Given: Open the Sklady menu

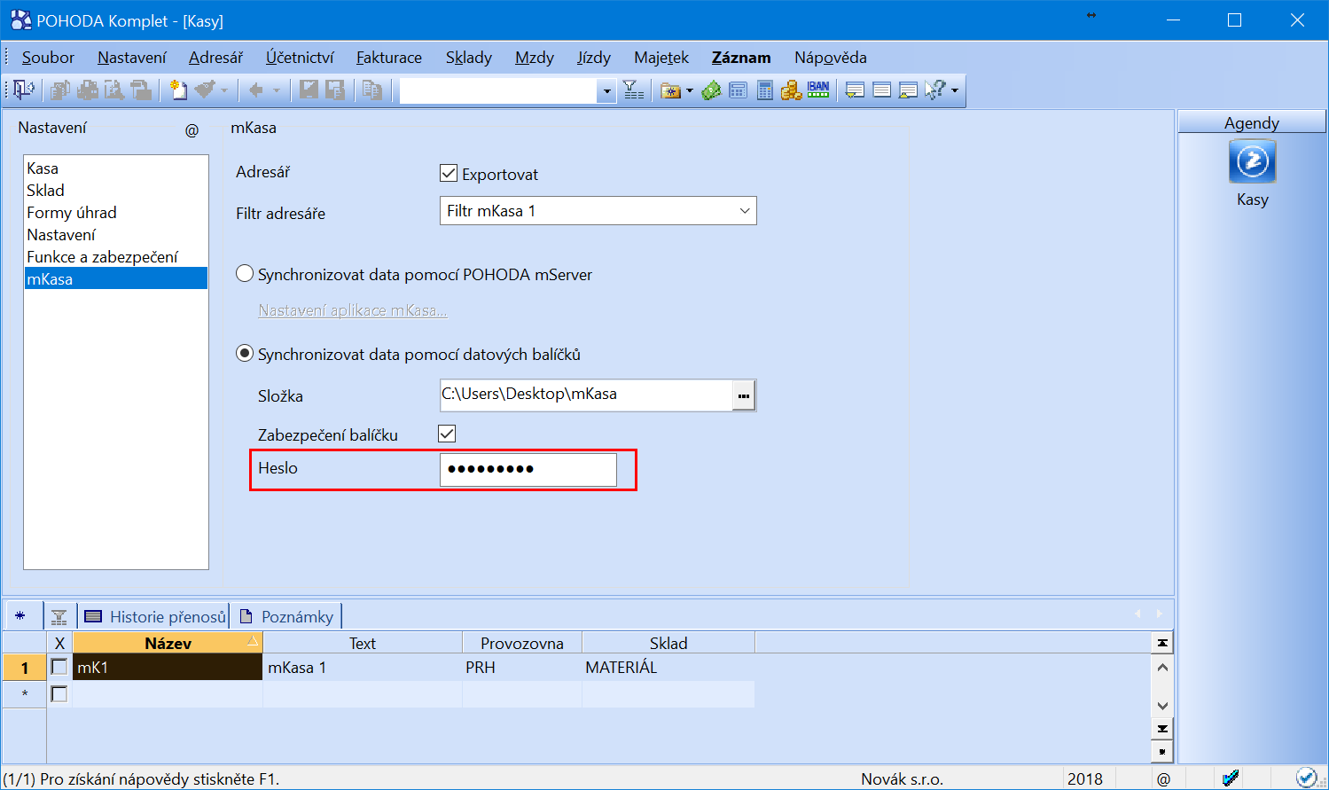Looking at the screenshot, I should 469,58.
